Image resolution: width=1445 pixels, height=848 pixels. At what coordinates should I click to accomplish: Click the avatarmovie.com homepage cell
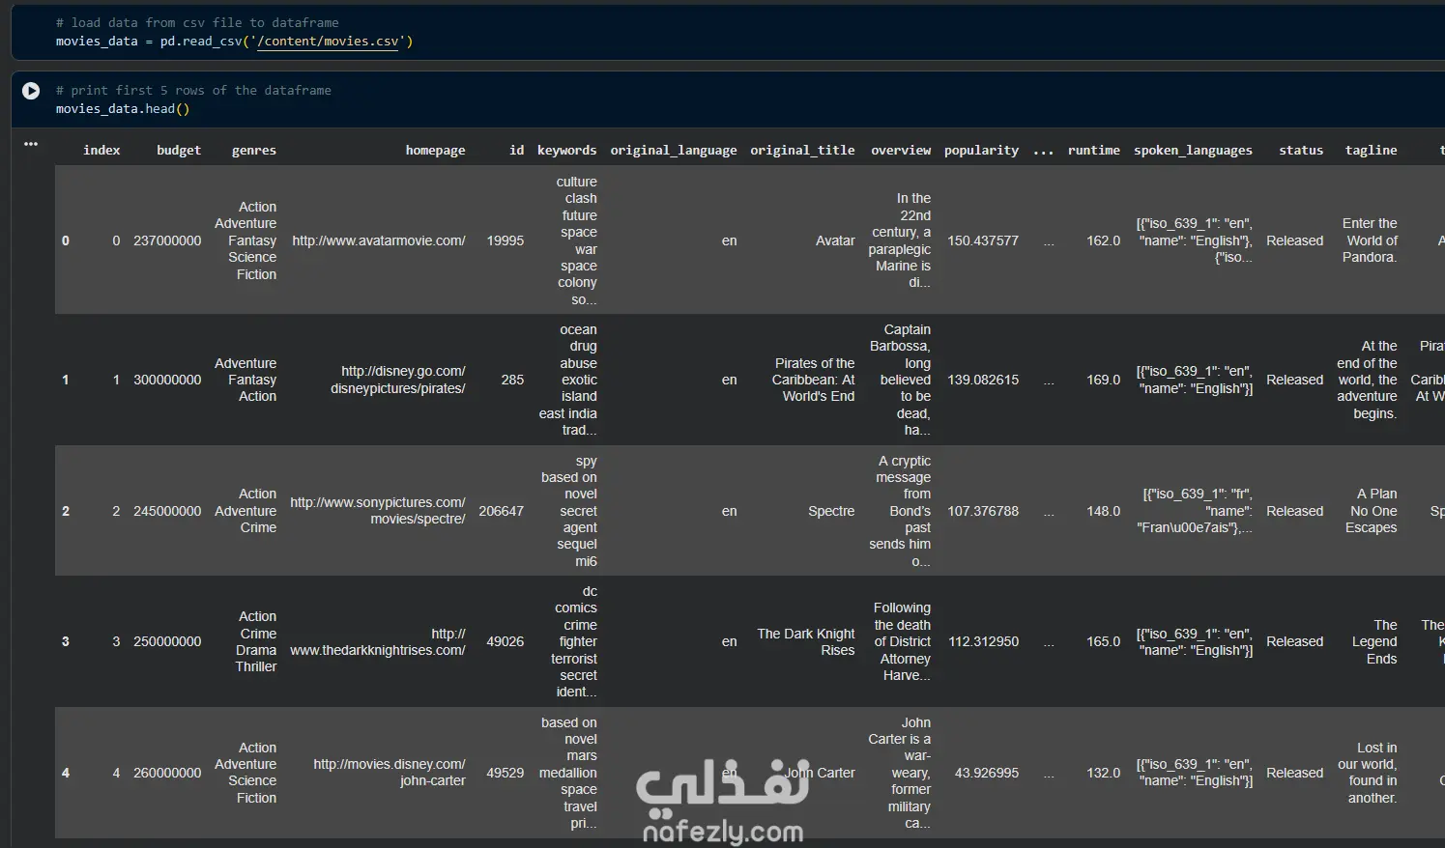379,241
